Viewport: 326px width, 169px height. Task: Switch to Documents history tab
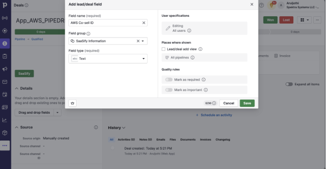[x=188, y=140]
